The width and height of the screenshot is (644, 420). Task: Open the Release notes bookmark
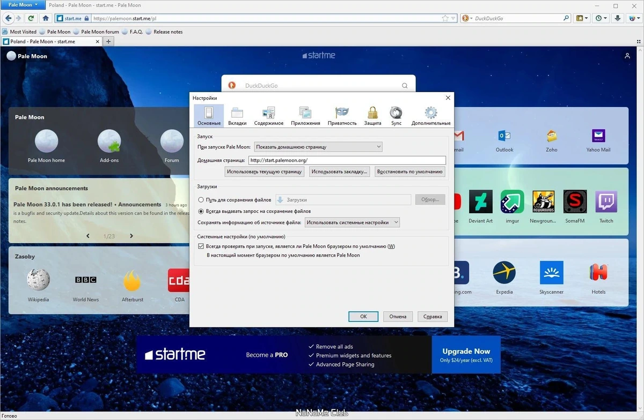tap(164, 32)
